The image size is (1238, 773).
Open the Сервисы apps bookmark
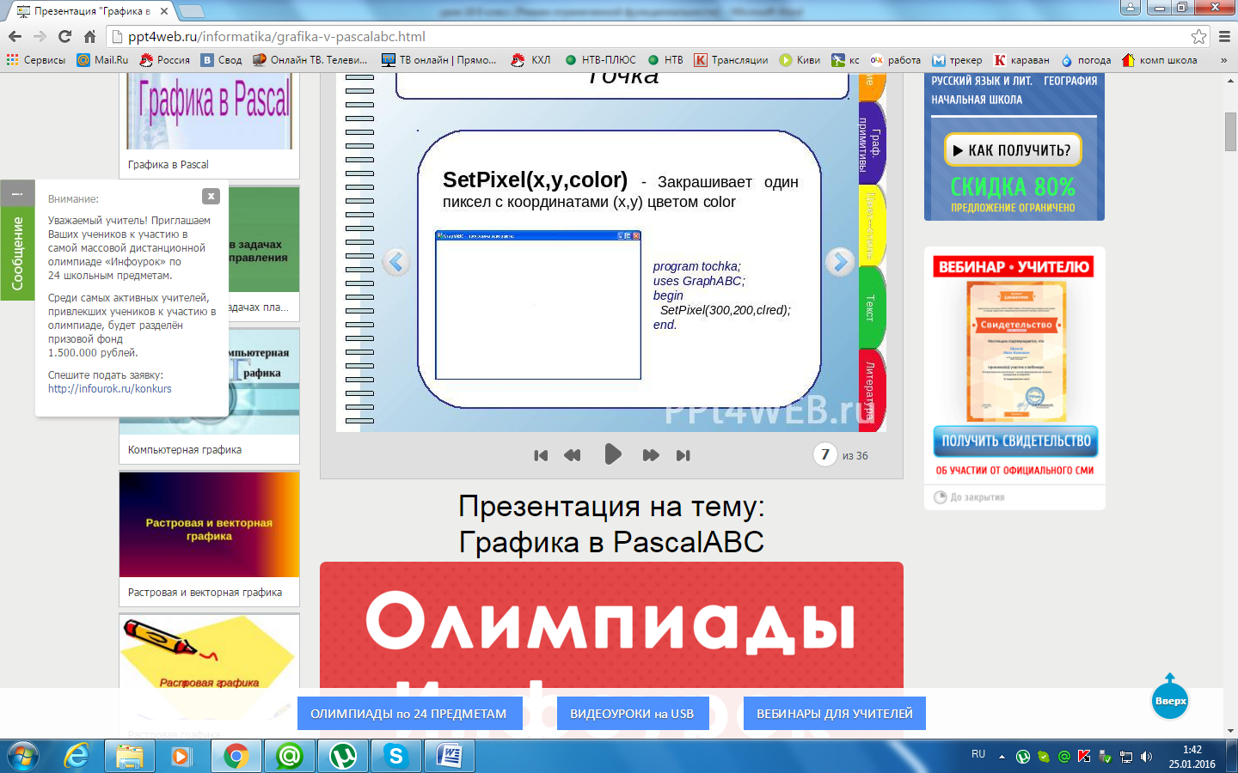[x=36, y=60]
